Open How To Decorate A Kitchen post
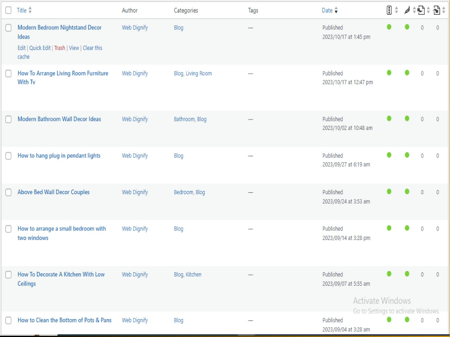The width and height of the screenshot is (450, 337). coord(61,279)
